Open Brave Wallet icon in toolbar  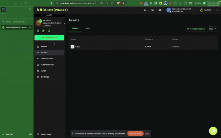click(191, 3)
